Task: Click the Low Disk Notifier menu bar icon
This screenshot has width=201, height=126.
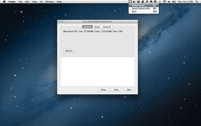Action: coord(130,2)
